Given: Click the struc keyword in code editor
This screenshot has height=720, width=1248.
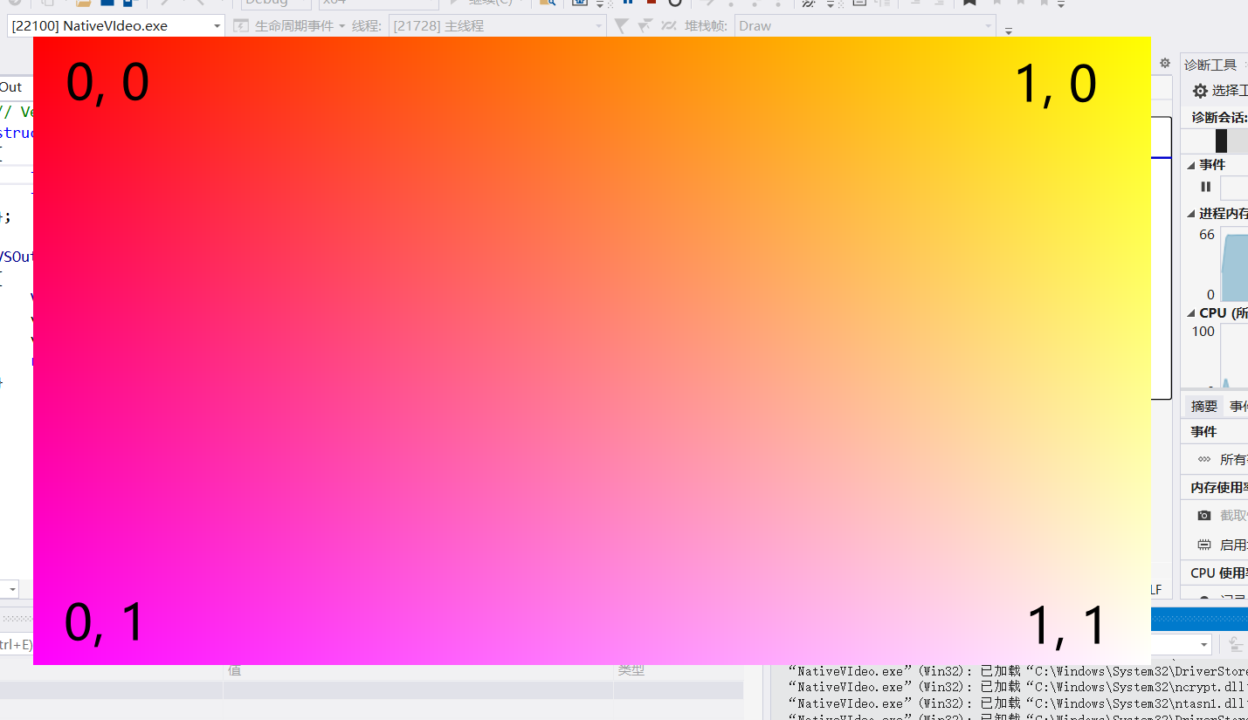Looking at the screenshot, I should coord(16,134).
